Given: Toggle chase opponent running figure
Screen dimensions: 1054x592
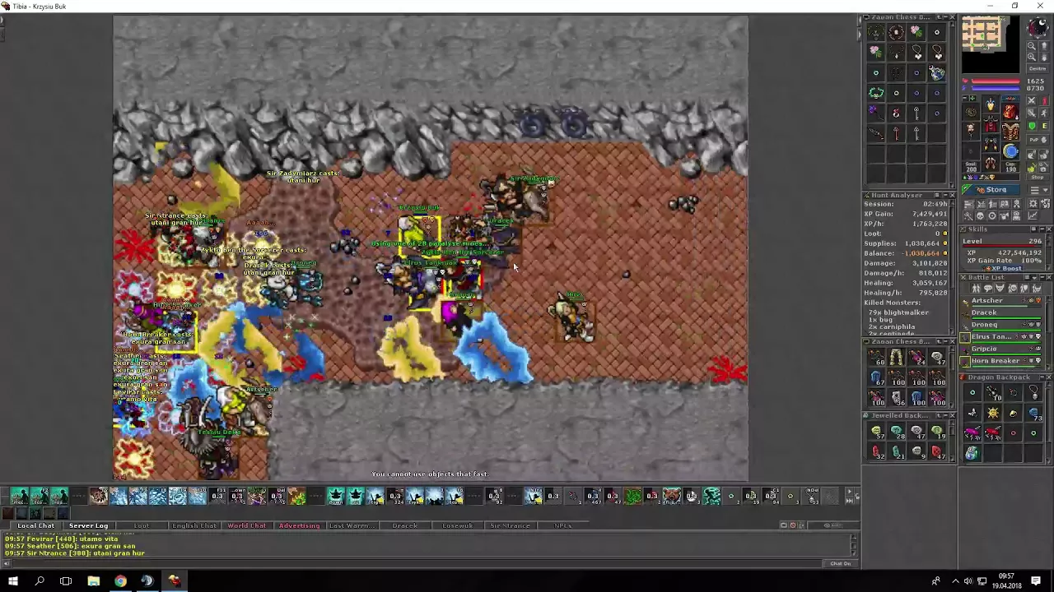Looking at the screenshot, I should pyautogui.click(x=1044, y=113).
